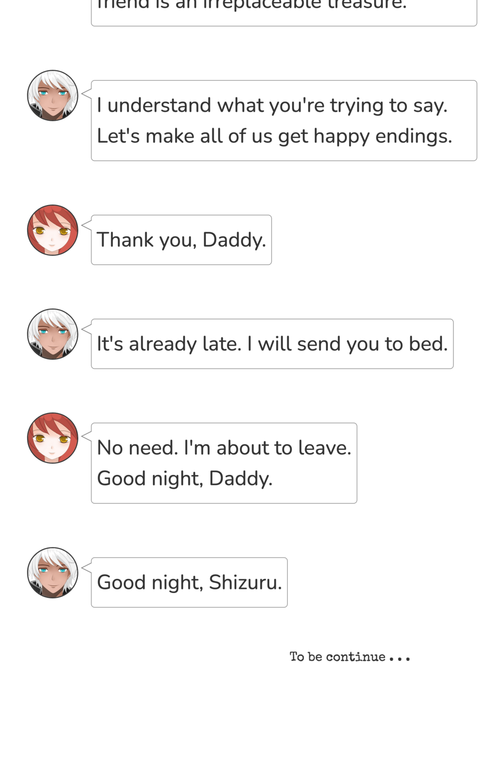This screenshot has width=491, height=764.
Task: Click the partially visible "irreplaceable treasure" bubble
Action: pyautogui.click(x=284, y=13)
